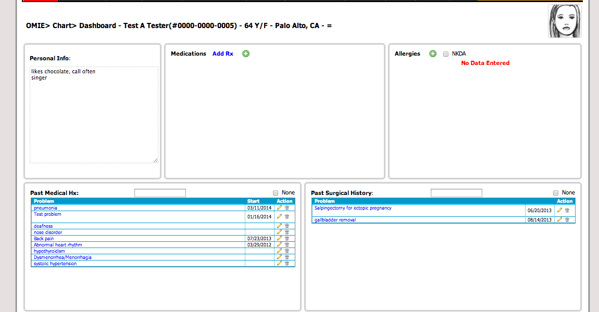599x312 pixels.
Task: Check None for Past Surgical History
Action: 556,192
